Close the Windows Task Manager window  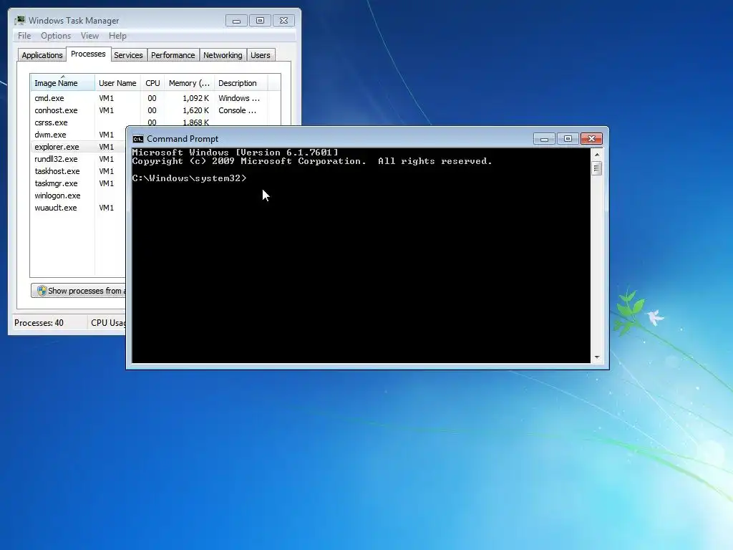click(x=283, y=21)
